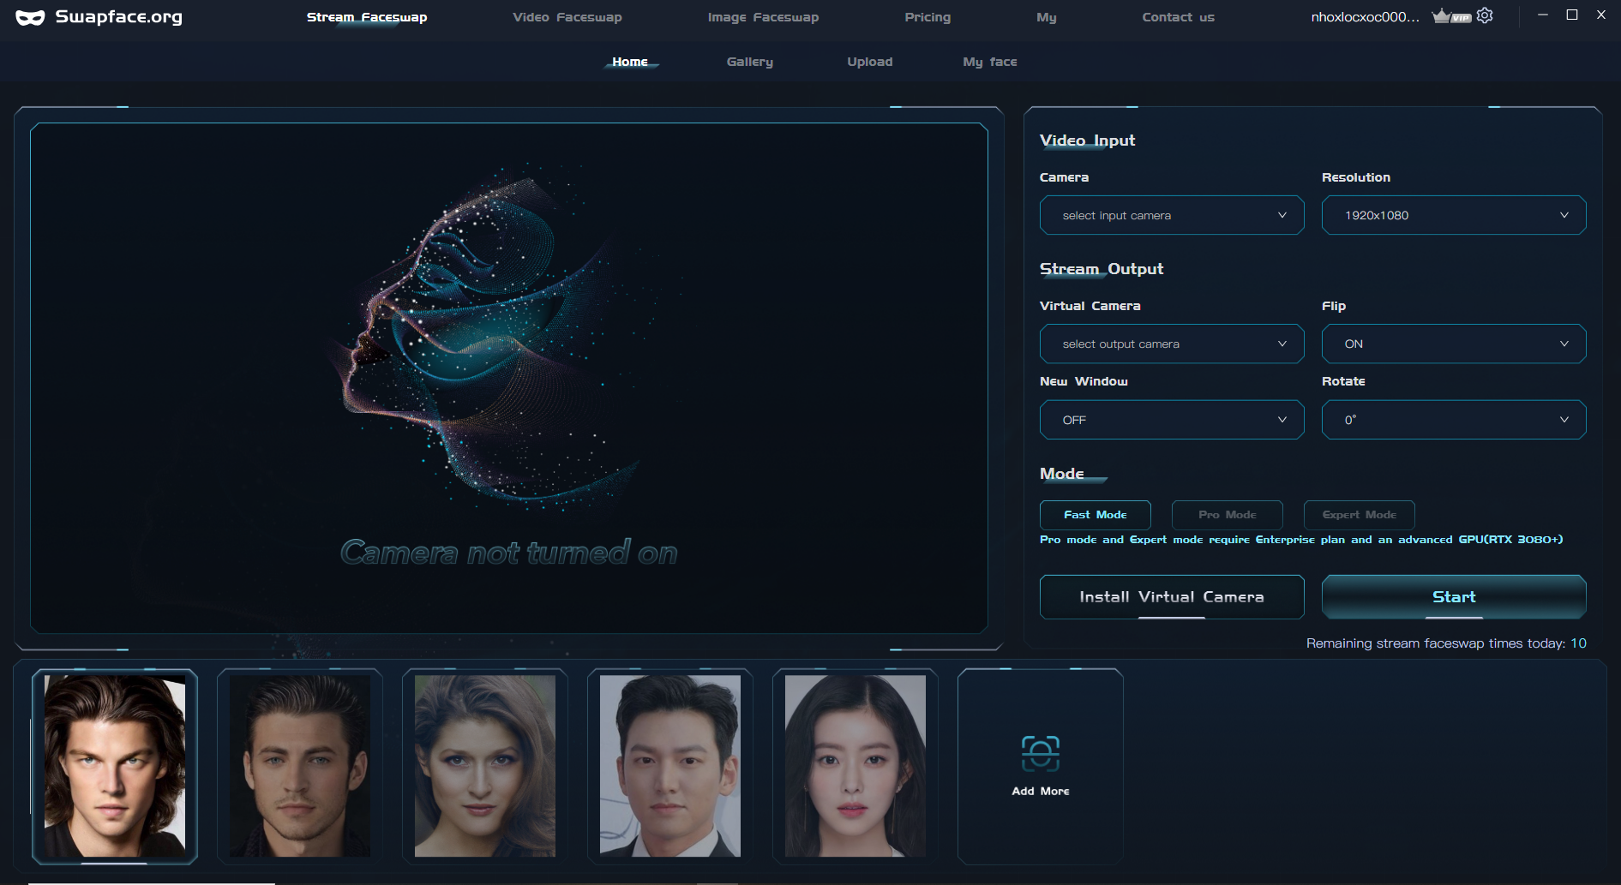Switch to the Gallery sub-tab

(x=749, y=62)
